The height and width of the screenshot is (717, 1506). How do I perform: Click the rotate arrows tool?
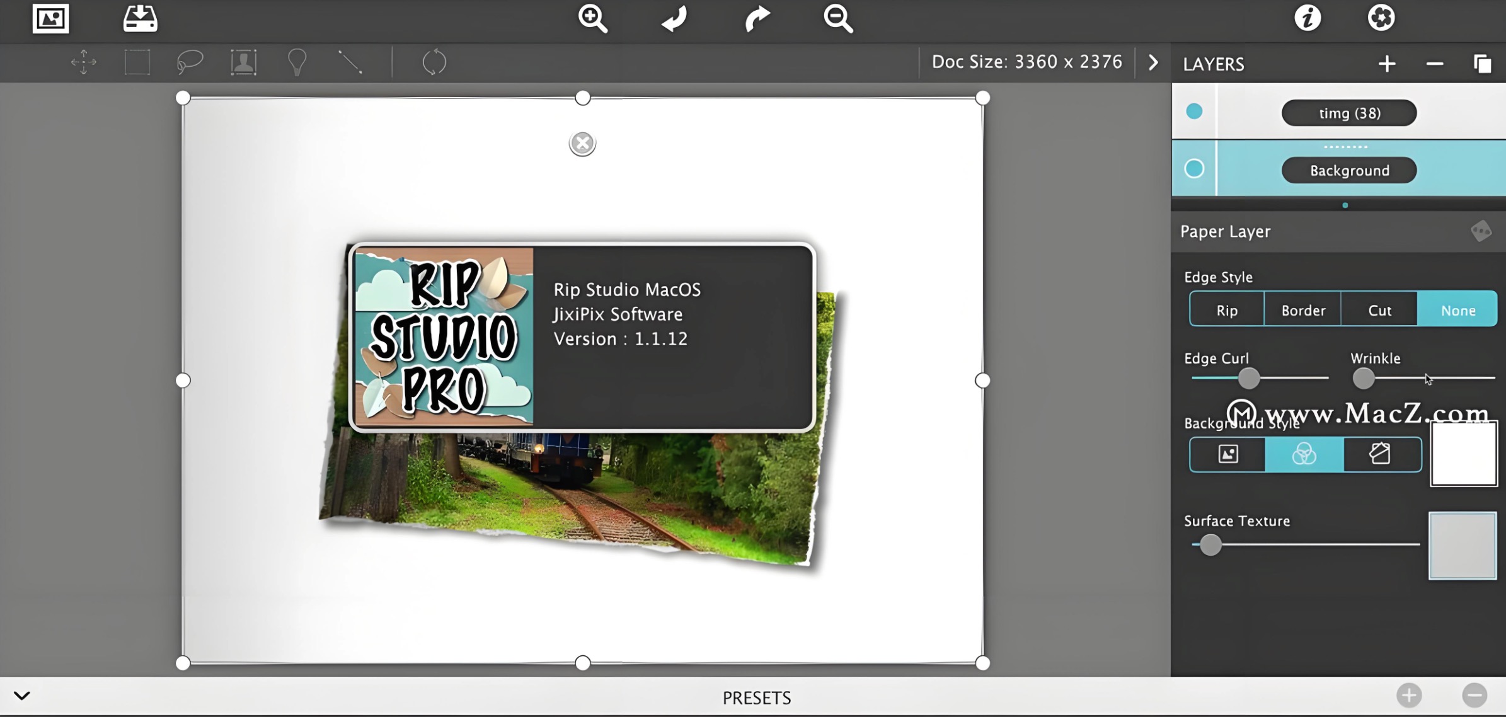pos(434,62)
